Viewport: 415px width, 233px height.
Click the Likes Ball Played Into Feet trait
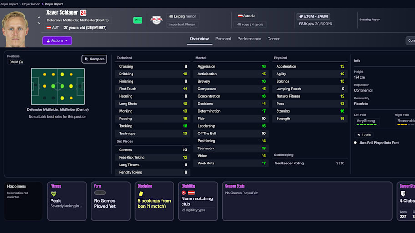click(x=378, y=143)
